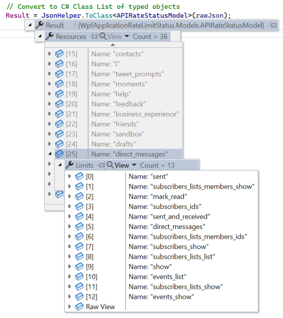This screenshot has height=318, width=283.
Task: Click the object icon of Limits [10]
Action: click(x=79, y=276)
